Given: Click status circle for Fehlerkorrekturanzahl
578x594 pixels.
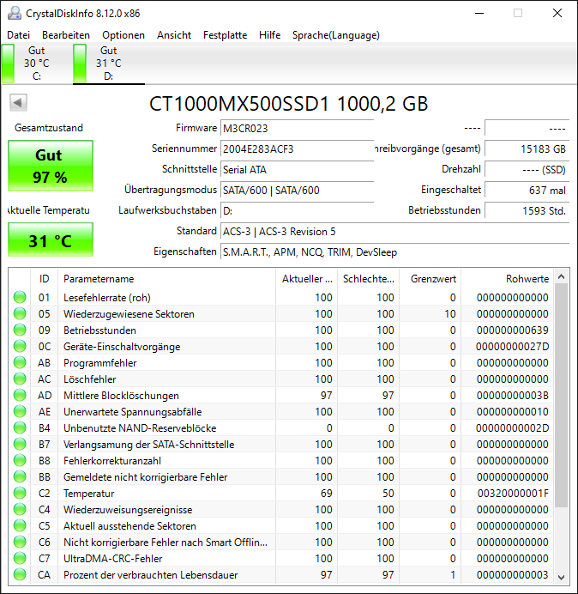Looking at the screenshot, I should click(20, 460).
